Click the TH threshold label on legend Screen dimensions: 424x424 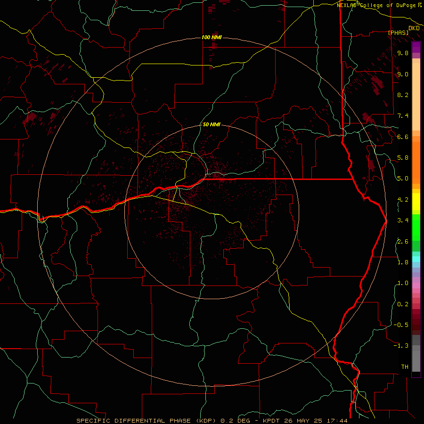405,367
